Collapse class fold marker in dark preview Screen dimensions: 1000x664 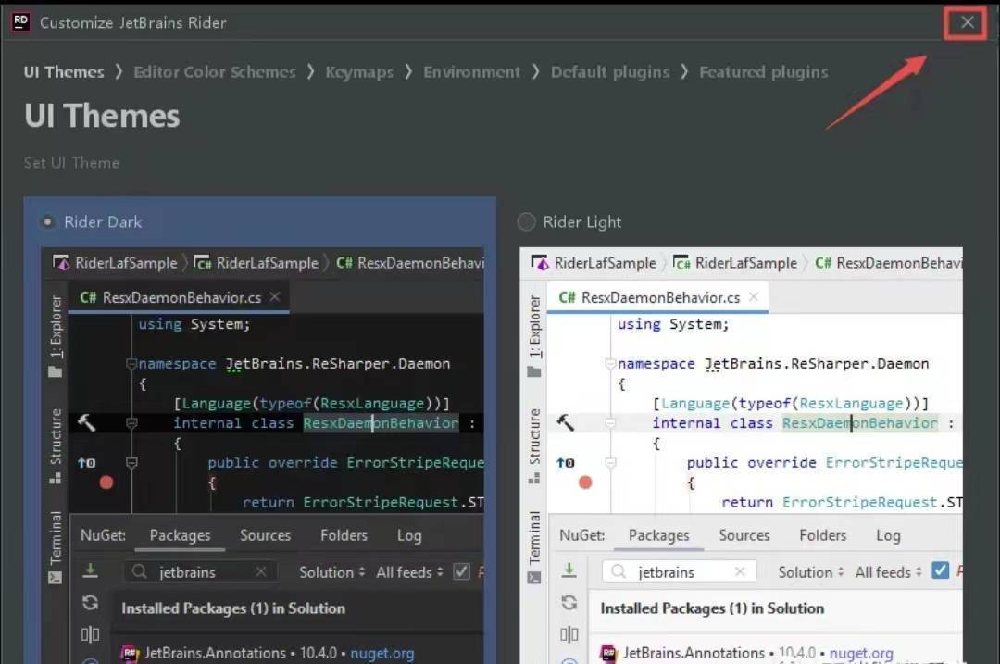tap(131, 423)
